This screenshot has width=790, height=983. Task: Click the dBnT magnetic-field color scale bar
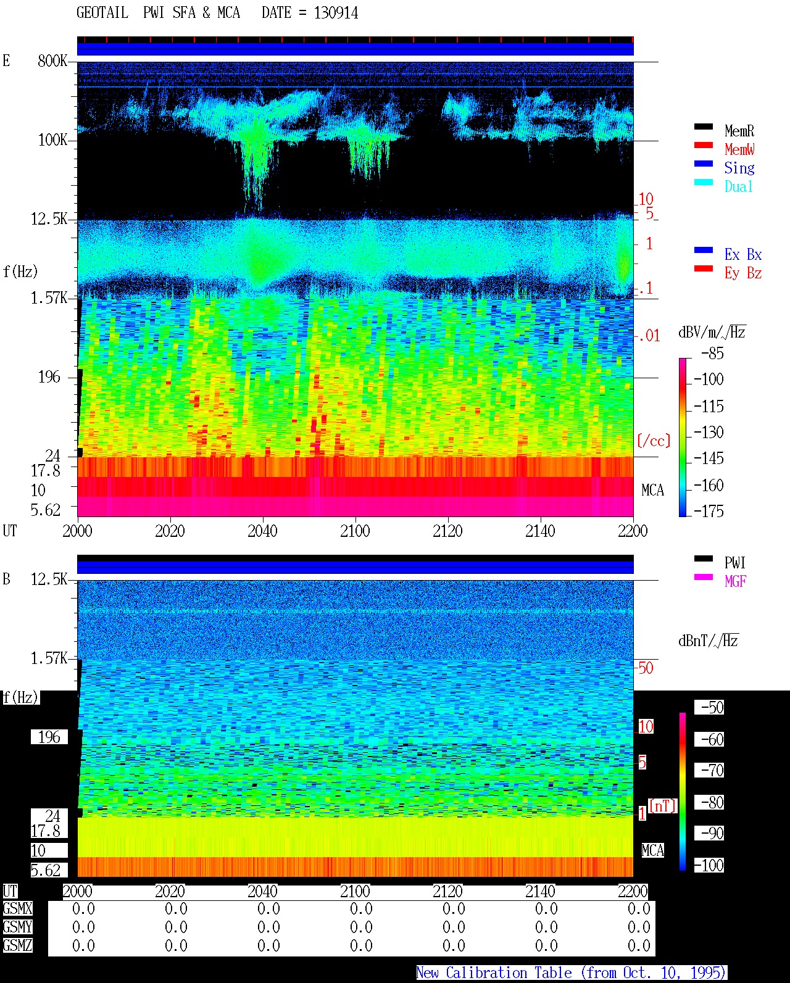point(683,792)
